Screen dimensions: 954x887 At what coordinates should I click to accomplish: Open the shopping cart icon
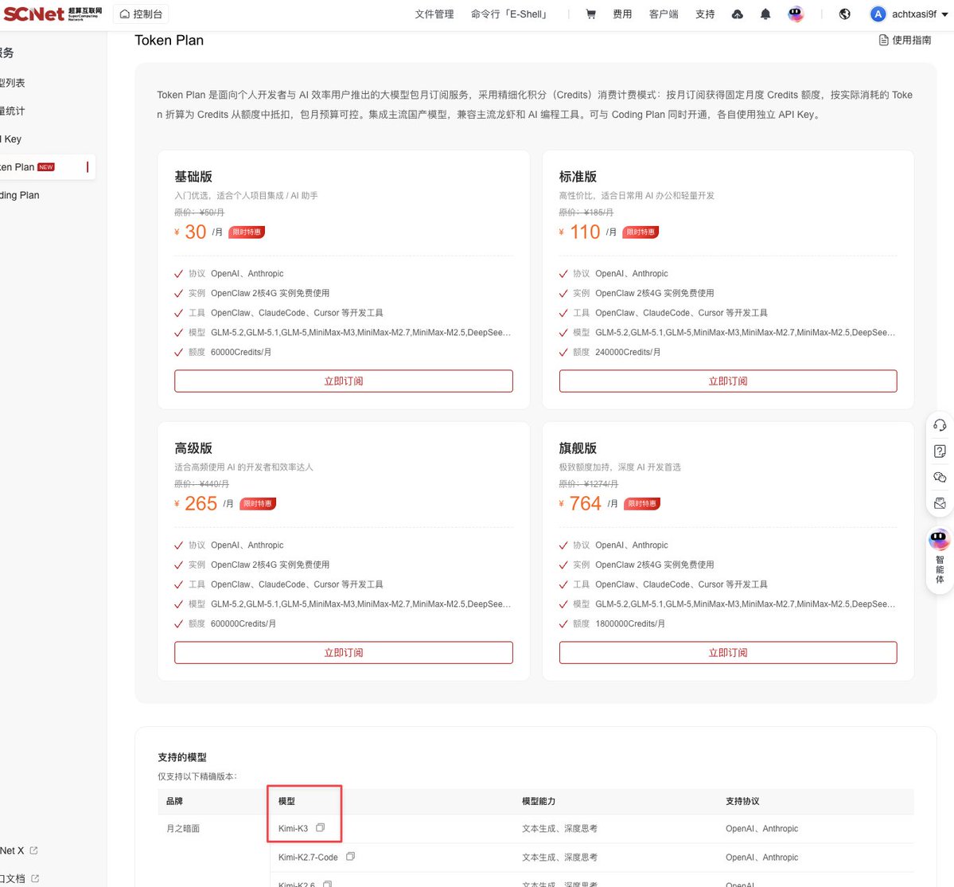(x=590, y=14)
